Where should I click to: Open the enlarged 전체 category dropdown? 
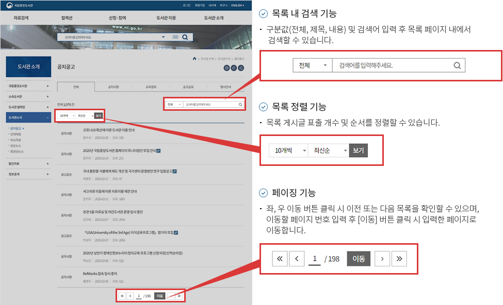pyautogui.click(x=312, y=65)
